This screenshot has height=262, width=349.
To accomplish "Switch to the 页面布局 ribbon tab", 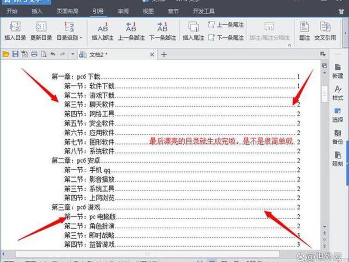I will [68, 11].
